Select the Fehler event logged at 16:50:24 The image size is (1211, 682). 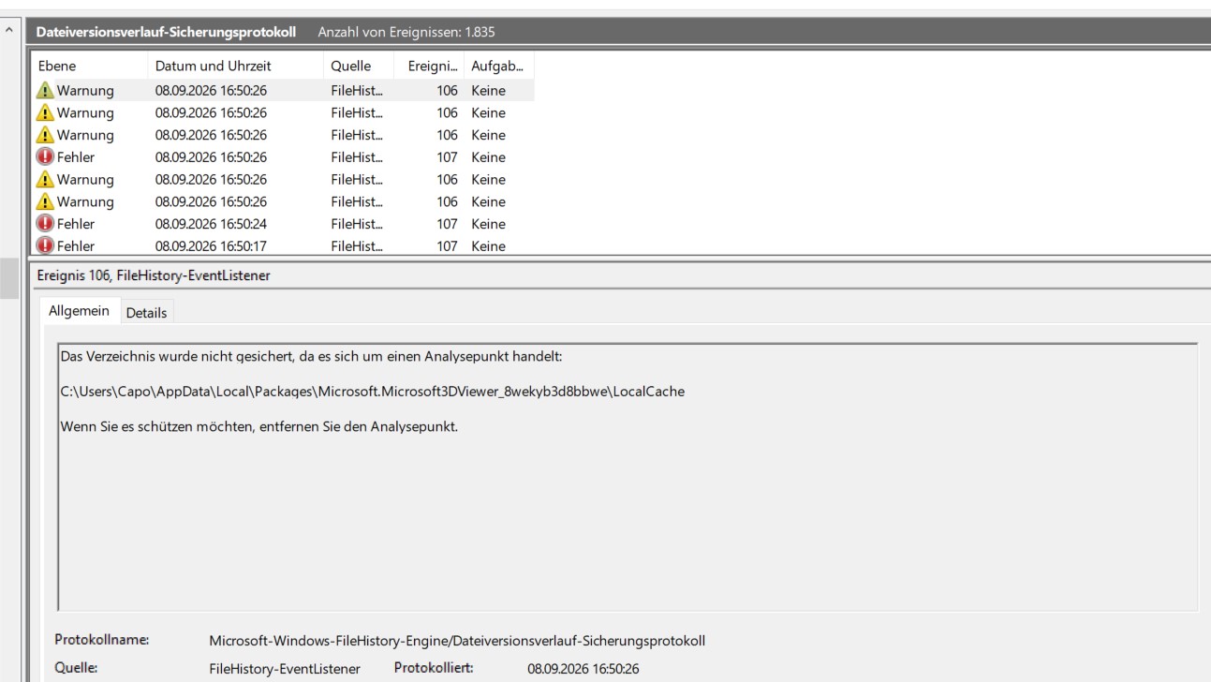tap(283, 224)
